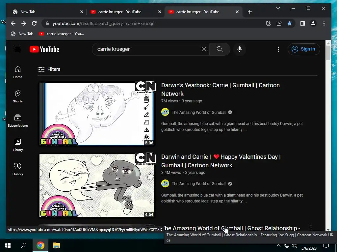Open Darwin's Yearbook: Carrie video thumbnail

pyautogui.click(x=97, y=114)
